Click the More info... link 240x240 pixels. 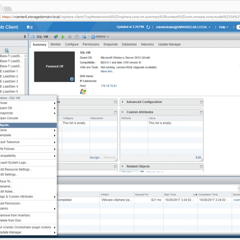click(x=107, y=71)
